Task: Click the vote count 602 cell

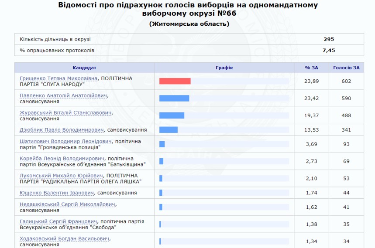Action: pos(346,81)
